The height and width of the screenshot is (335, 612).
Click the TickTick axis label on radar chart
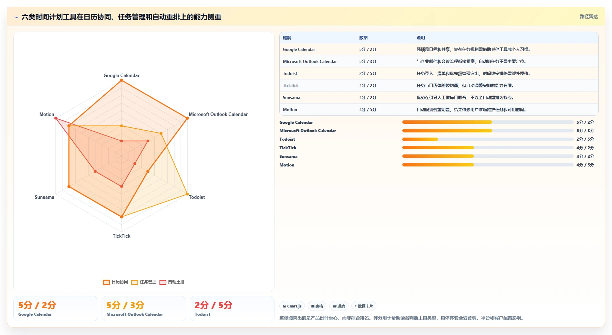[122, 236]
